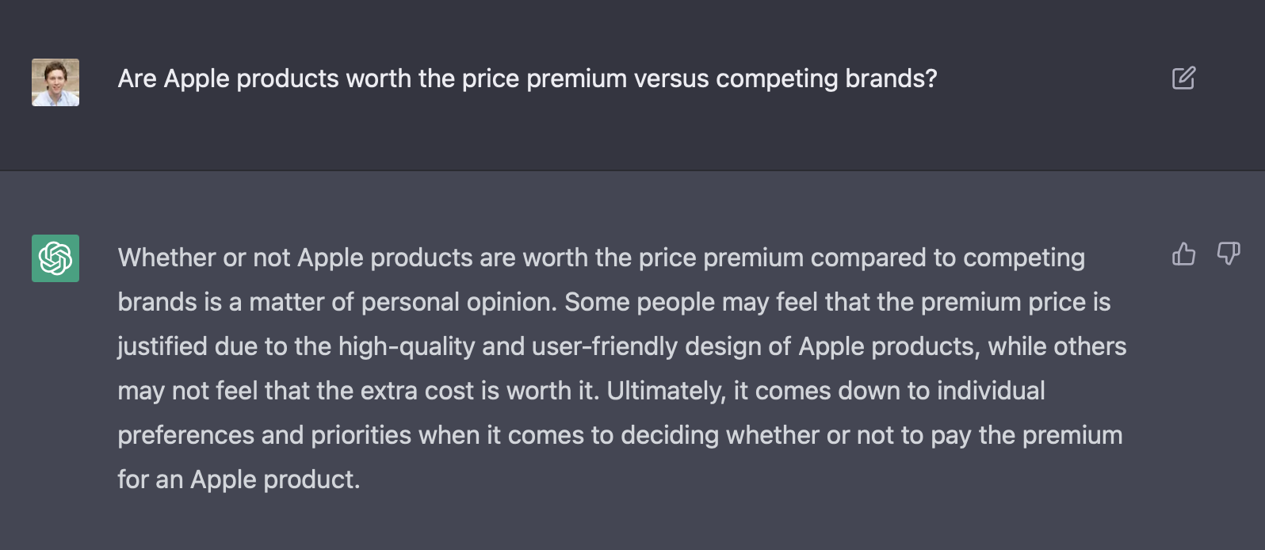1265x550 pixels.
Task: Click the user question about Apple products
Action: [x=527, y=78]
